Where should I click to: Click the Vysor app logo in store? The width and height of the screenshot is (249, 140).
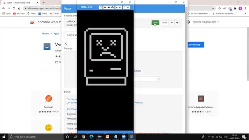tap(47, 47)
